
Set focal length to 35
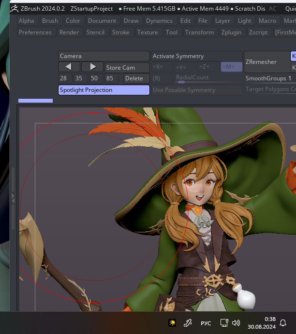(x=80, y=78)
